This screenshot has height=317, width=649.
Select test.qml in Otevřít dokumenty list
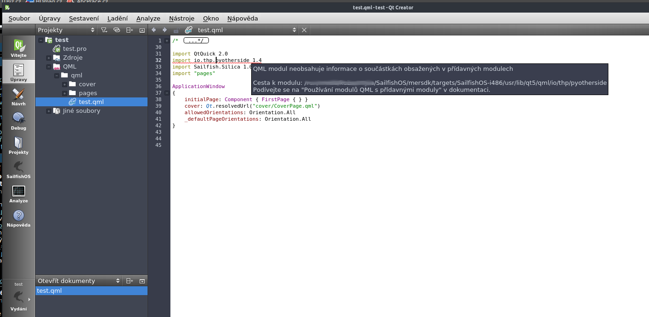[x=92, y=291]
